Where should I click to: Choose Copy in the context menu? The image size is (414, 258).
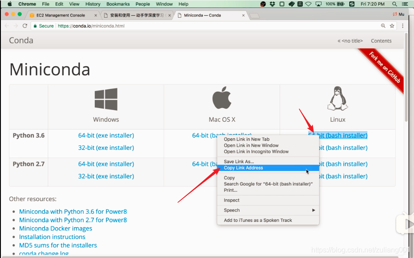click(x=268, y=178)
